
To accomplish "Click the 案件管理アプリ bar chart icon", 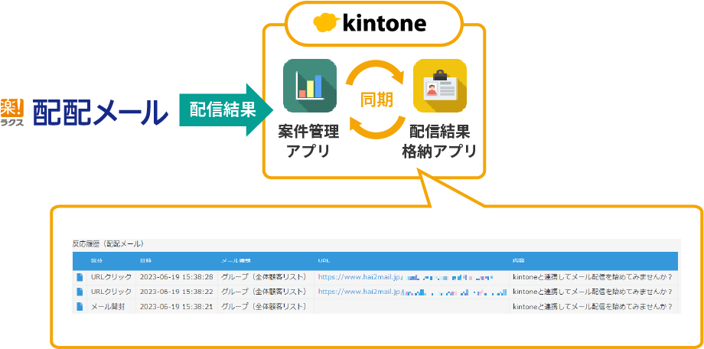I will (310, 86).
